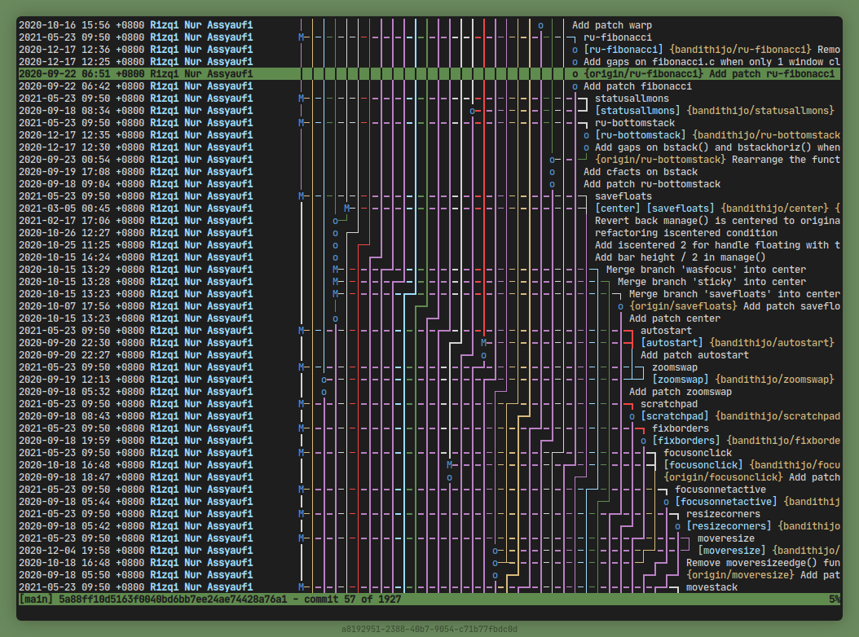The image size is (859, 637).
Task: Click the '[zoomswap]' branch label
Action: [x=680, y=380]
